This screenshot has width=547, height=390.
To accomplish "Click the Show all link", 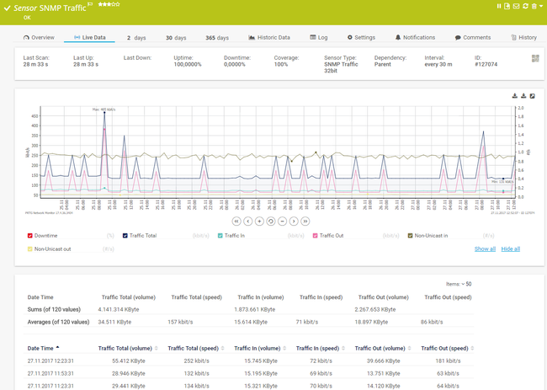I will [485, 248].
